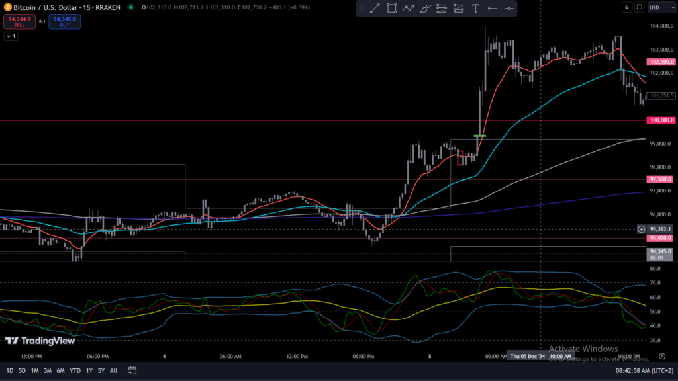Toggle the auto-fit chart scale button
The image size is (678, 381).
coord(639,7)
